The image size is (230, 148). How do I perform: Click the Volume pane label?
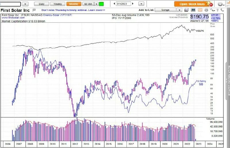(210, 119)
